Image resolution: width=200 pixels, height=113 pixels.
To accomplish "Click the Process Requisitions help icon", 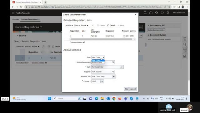I will click(41, 27).
